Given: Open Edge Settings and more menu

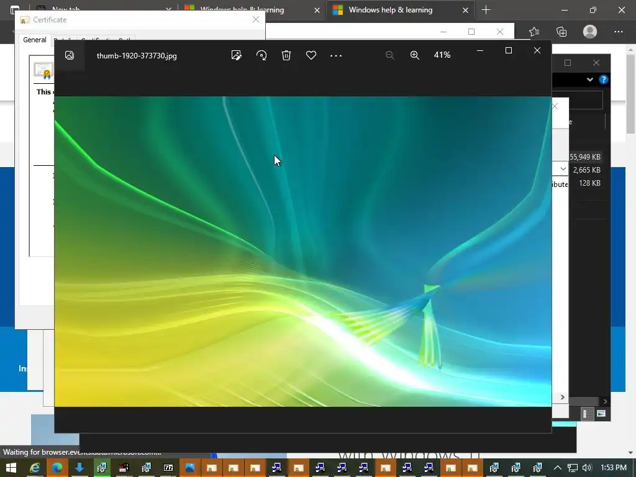Looking at the screenshot, I should coord(619,32).
